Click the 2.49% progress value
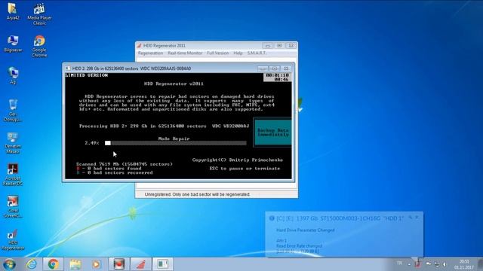This screenshot has height=271, width=483. (92, 143)
